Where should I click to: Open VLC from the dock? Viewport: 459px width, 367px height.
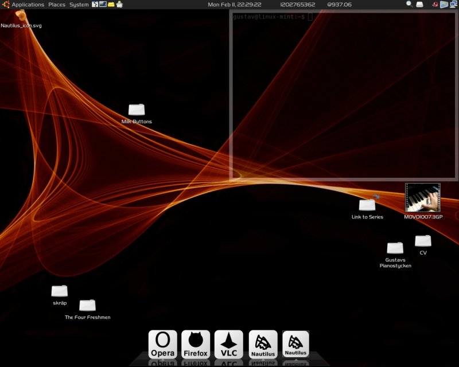pos(228,345)
